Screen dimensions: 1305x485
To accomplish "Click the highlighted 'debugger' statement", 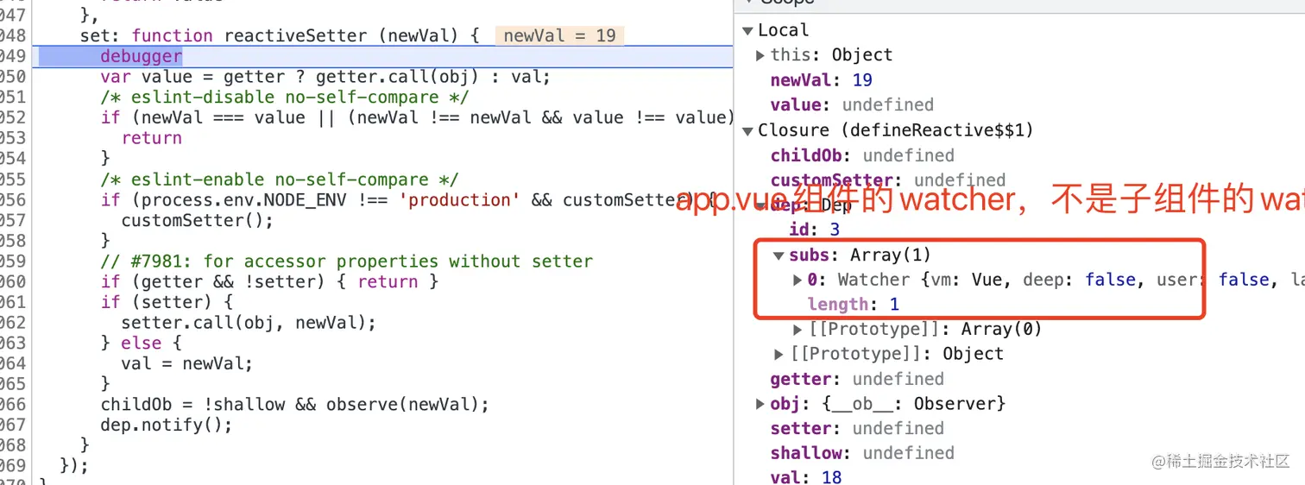I will point(142,56).
